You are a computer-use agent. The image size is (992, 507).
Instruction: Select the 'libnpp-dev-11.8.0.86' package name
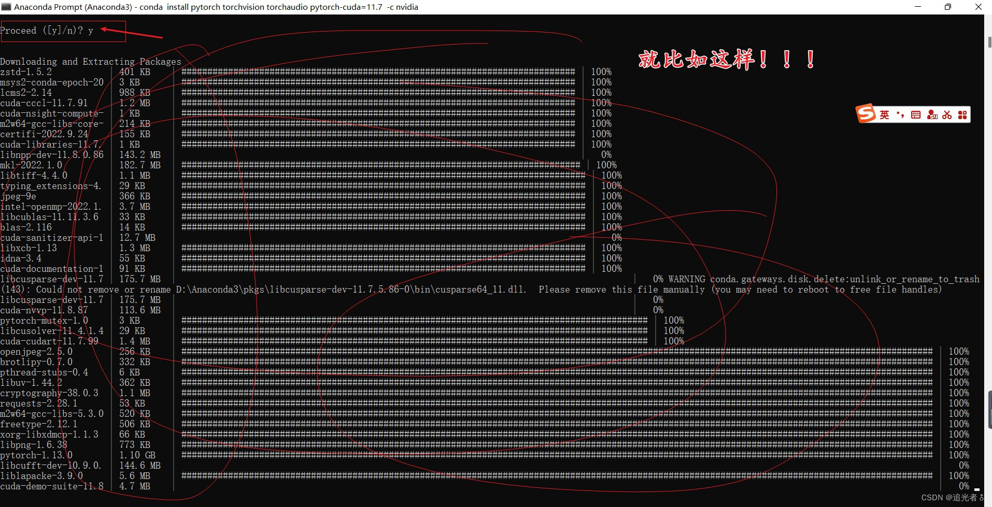pyautogui.click(x=52, y=155)
